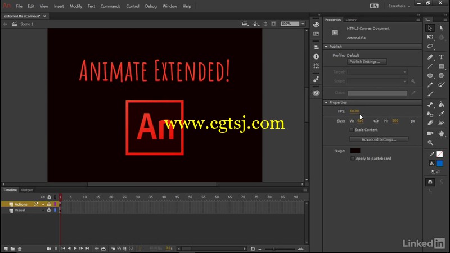
Task: Toggle all layers visibility eye
Action: pos(43,197)
